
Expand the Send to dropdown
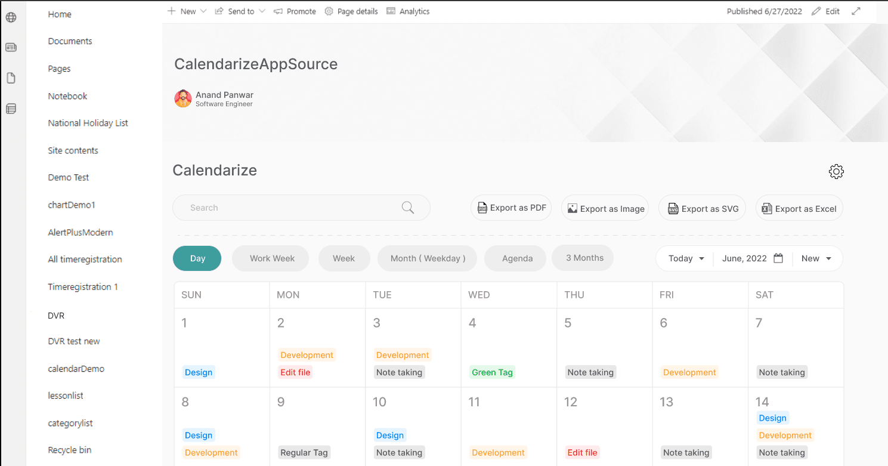262,11
